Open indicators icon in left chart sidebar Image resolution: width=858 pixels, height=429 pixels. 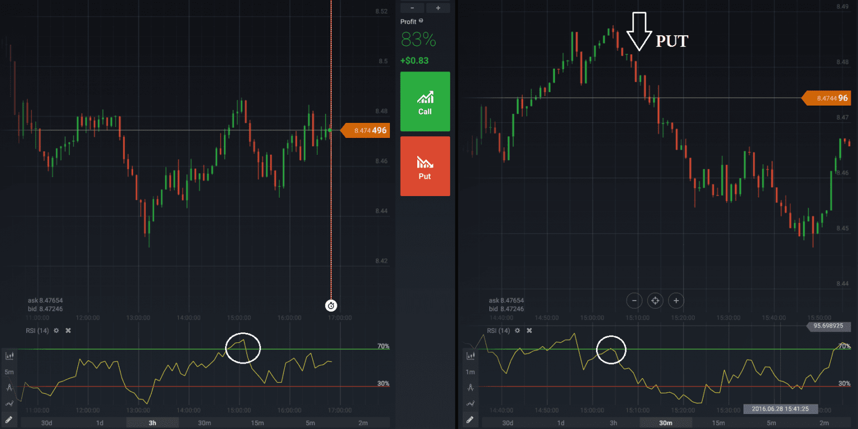pyautogui.click(x=9, y=403)
